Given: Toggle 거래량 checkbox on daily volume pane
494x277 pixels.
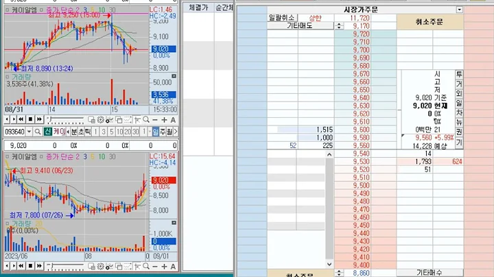Looking at the screenshot, I should point(8,224).
